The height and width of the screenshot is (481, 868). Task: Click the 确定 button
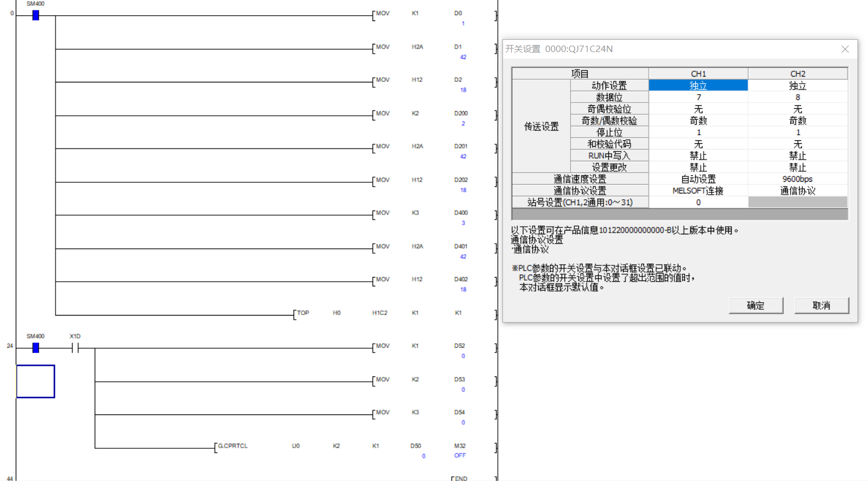(x=755, y=305)
